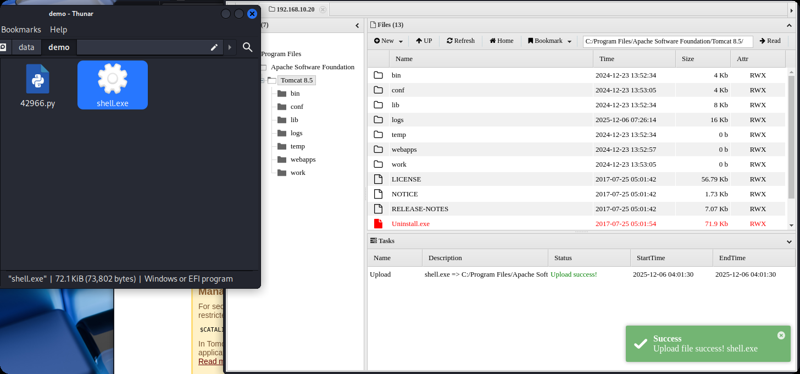800x374 pixels.
Task: Click the Read button beside the path
Action: [770, 41]
